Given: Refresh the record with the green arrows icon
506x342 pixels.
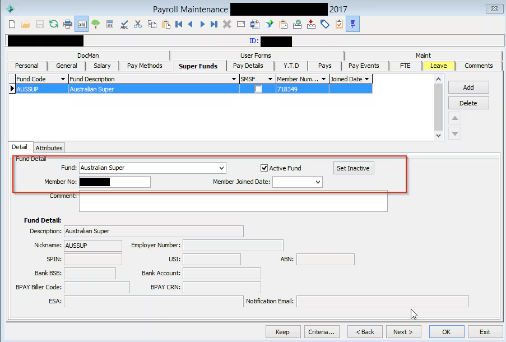Looking at the screenshot, I should (x=54, y=24).
